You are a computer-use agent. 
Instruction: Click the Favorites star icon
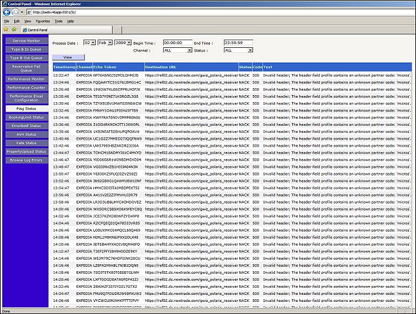click(x=5, y=29)
